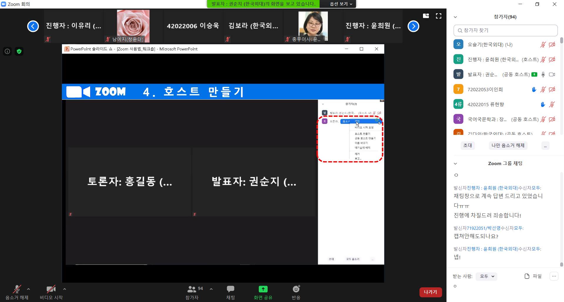Click 72022053이인희 camera off icon
564x302 pixels.
click(x=552, y=89)
